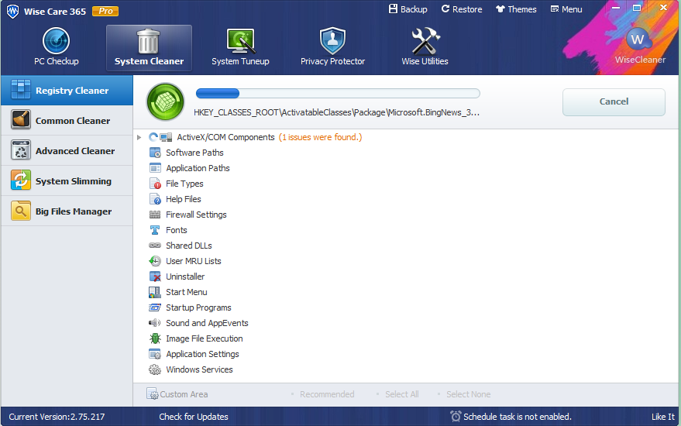Switch to Common Cleaner tab

point(67,120)
